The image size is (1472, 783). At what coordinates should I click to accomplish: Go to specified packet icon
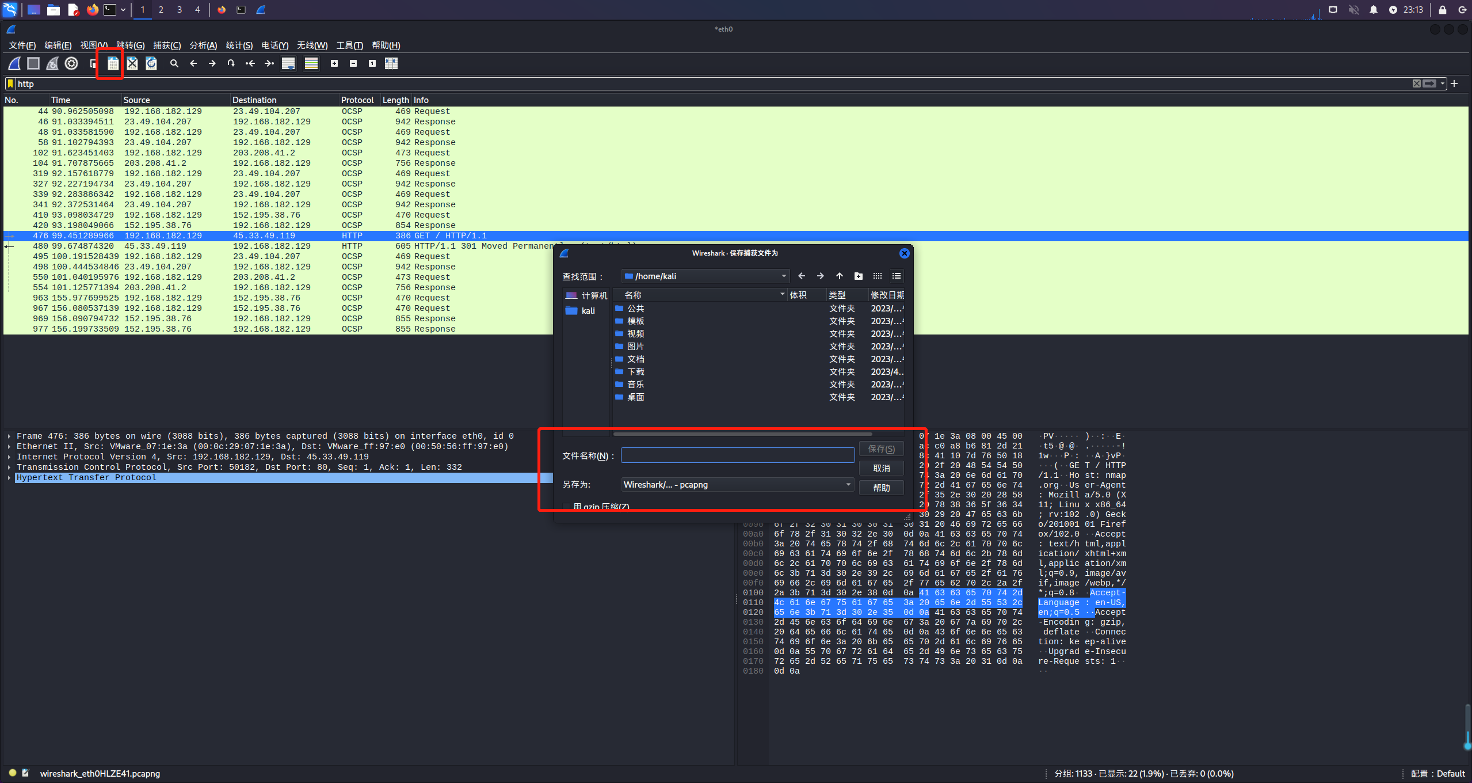[x=231, y=63]
